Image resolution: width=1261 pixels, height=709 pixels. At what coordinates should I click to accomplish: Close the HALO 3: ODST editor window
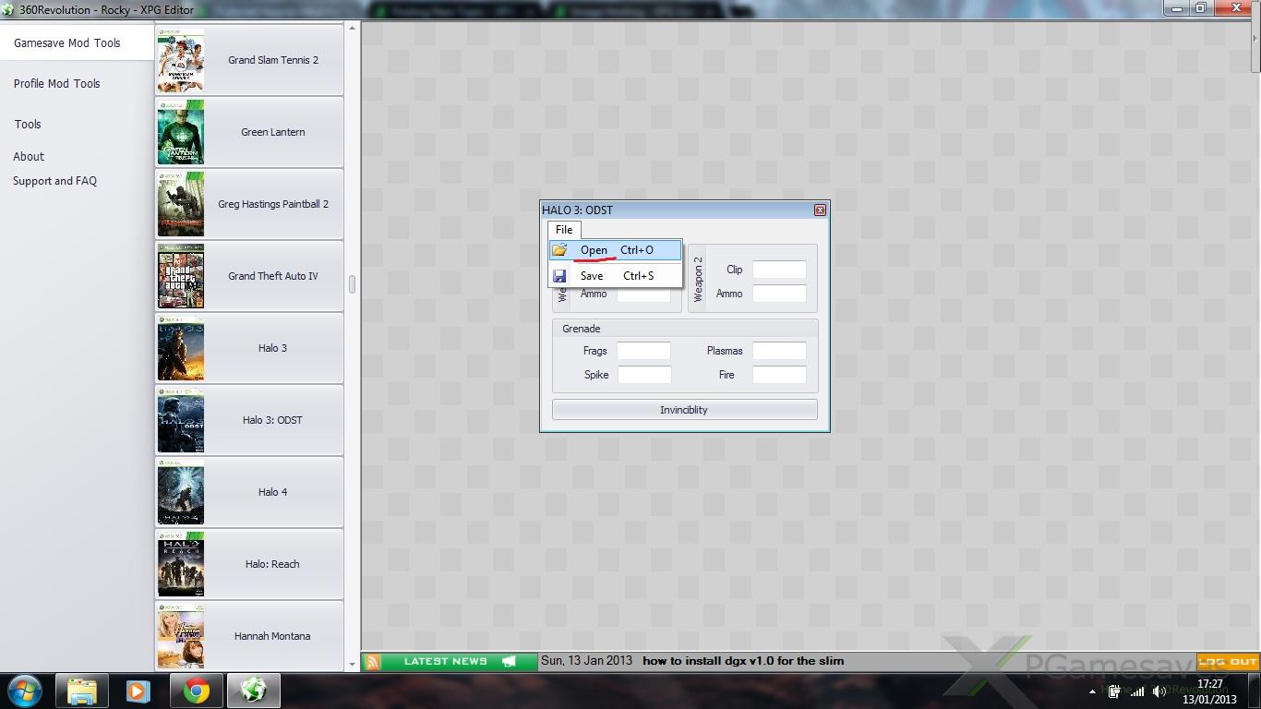(819, 210)
